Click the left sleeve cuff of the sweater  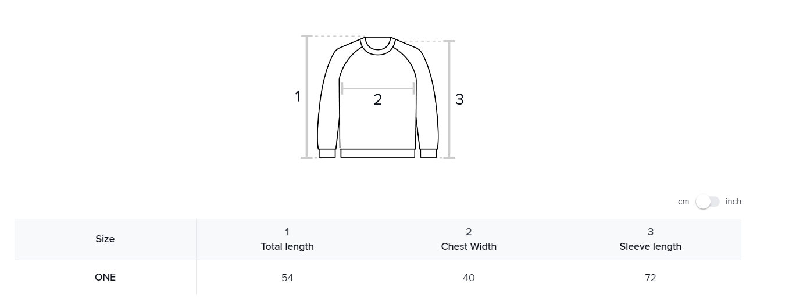(327, 153)
